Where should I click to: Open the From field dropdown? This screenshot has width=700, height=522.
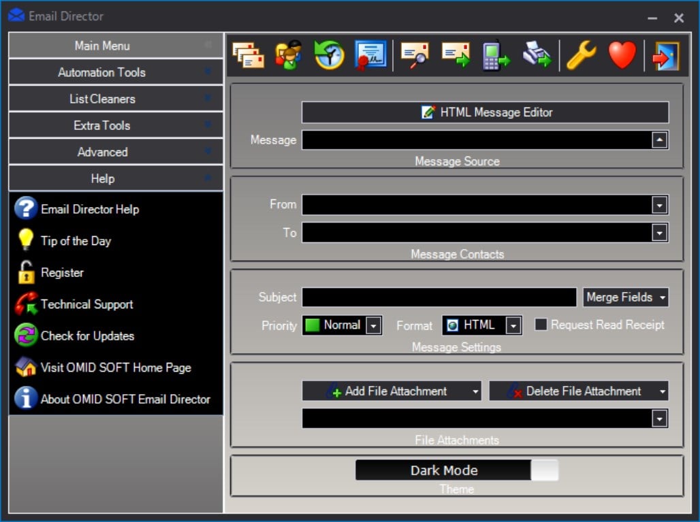(659, 206)
